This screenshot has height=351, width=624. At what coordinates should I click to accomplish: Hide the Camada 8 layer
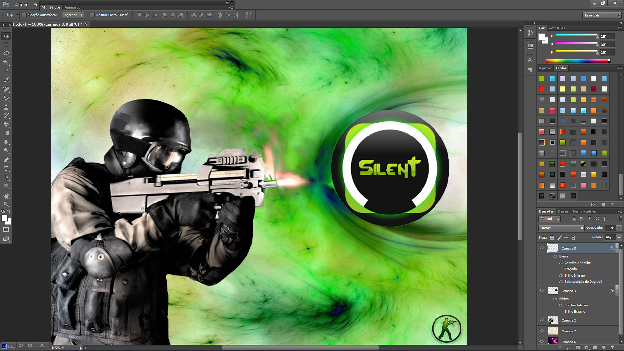pyautogui.click(x=542, y=248)
